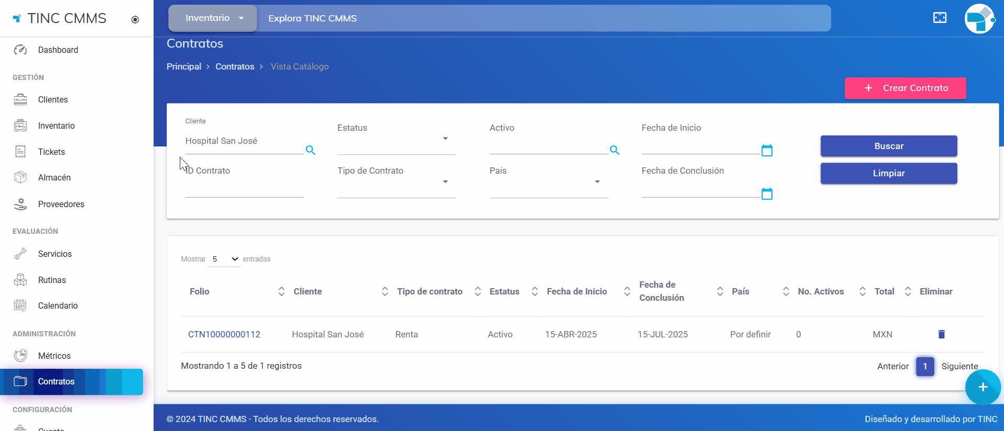Open the Mostrar entries count dropdown
1004x431 pixels.
[x=224, y=259]
